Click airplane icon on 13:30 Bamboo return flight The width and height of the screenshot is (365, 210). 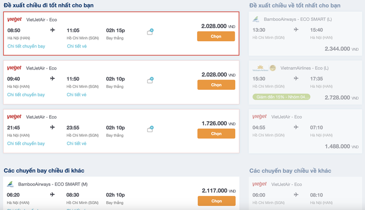click(296, 30)
